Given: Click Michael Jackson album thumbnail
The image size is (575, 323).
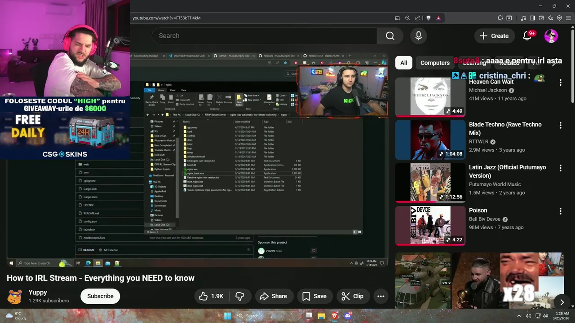Looking at the screenshot, I should click(x=430, y=97).
